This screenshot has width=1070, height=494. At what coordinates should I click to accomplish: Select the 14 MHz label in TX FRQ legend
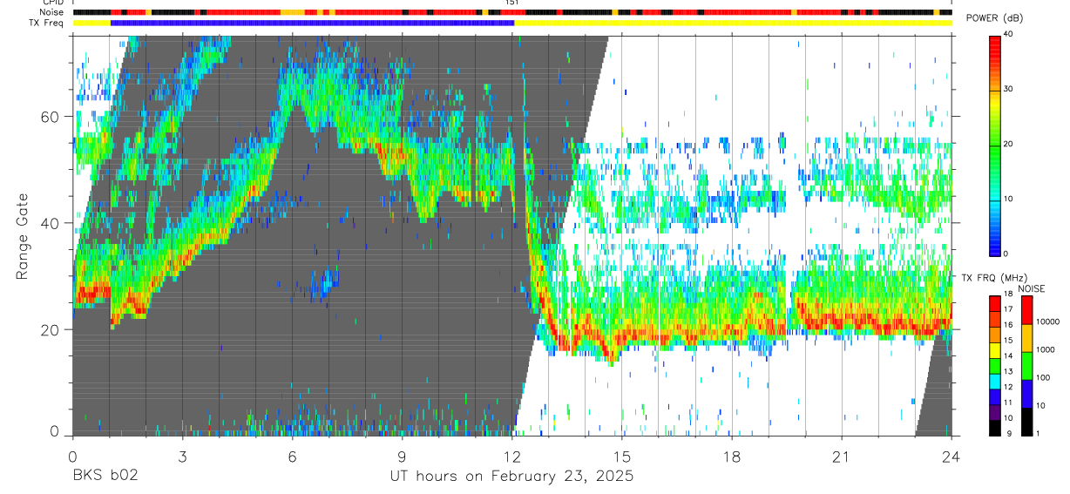point(1007,356)
